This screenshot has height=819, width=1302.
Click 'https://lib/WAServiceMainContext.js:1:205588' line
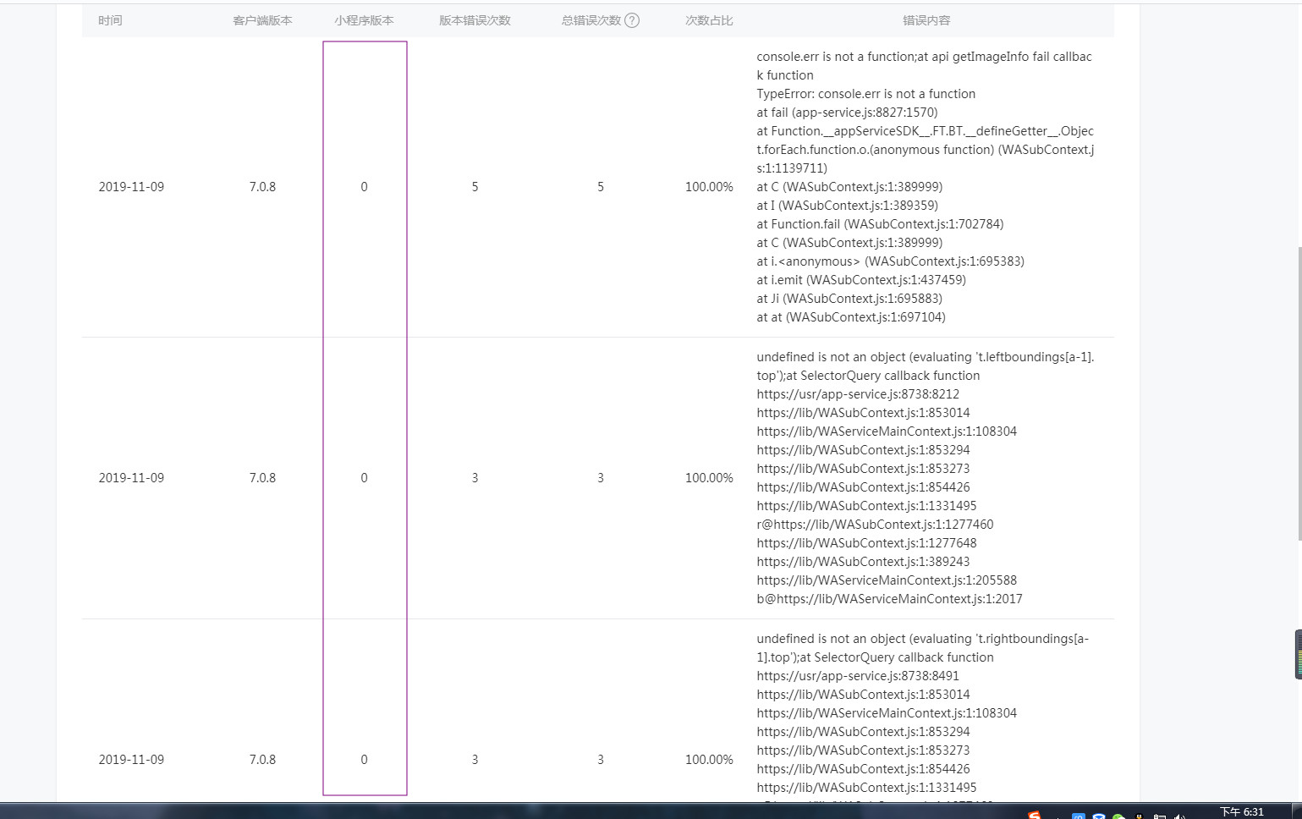(887, 580)
